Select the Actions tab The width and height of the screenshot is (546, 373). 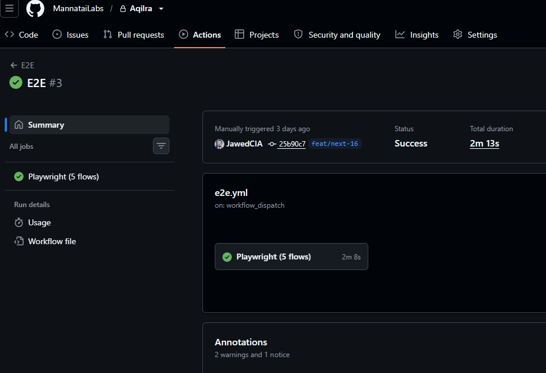pyautogui.click(x=200, y=35)
